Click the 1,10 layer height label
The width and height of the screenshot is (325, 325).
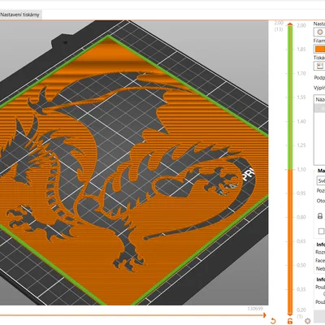click(x=301, y=169)
